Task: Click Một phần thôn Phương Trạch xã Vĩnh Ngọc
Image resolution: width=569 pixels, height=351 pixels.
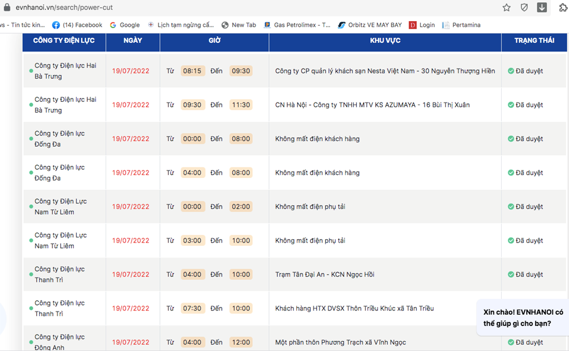Action: tap(341, 342)
